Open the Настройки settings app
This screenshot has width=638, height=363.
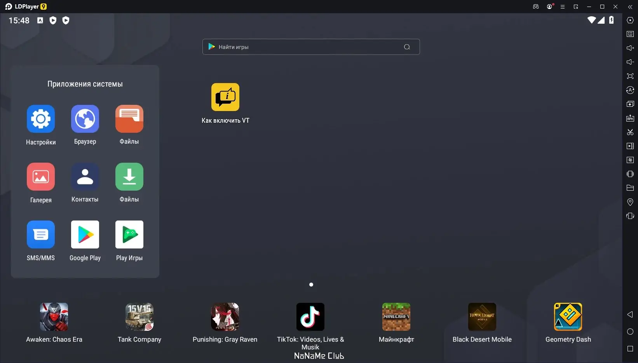[x=41, y=119]
